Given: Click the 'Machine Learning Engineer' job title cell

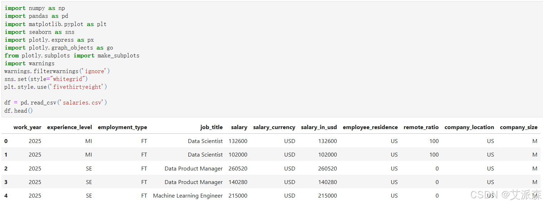Looking at the screenshot, I should (188, 196).
